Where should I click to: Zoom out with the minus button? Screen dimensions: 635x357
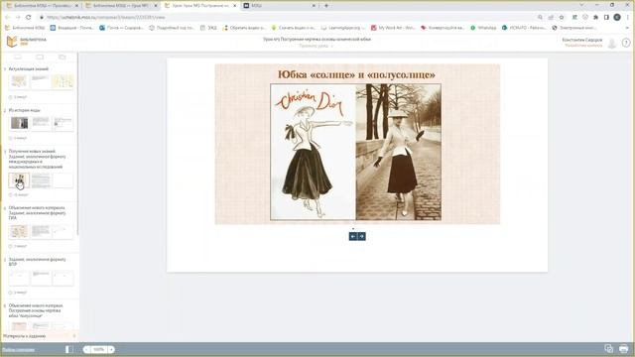coord(86,349)
